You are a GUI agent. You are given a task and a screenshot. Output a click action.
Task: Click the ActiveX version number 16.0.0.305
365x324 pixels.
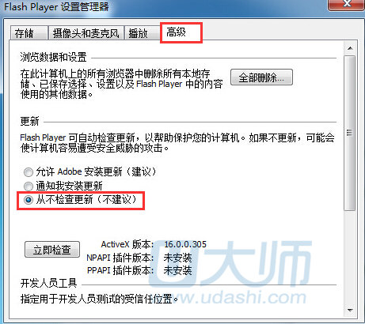(x=185, y=244)
